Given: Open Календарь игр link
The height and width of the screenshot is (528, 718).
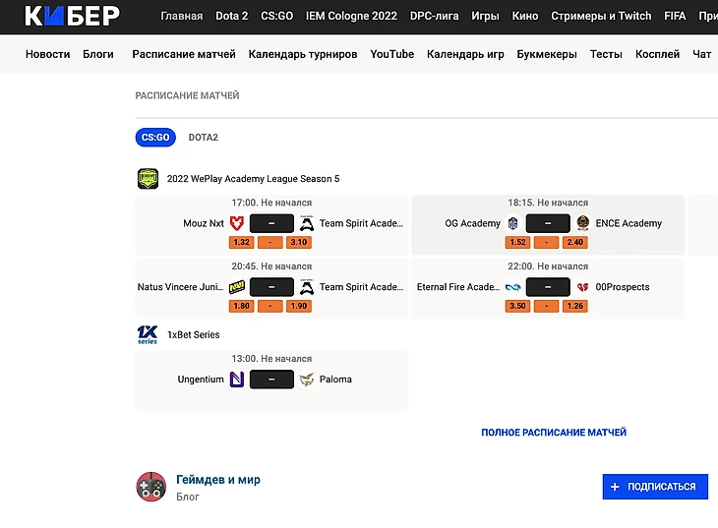Looking at the screenshot, I should tap(465, 54).
